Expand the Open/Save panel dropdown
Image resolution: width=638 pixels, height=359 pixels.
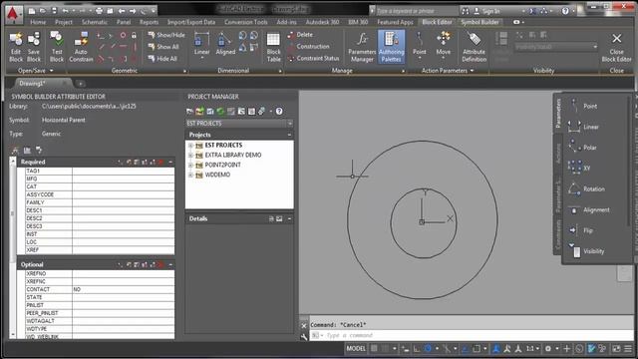tap(51, 71)
